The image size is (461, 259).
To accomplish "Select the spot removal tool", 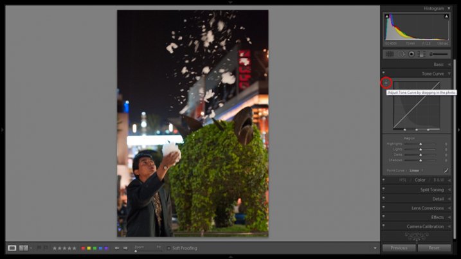I will click(x=400, y=54).
